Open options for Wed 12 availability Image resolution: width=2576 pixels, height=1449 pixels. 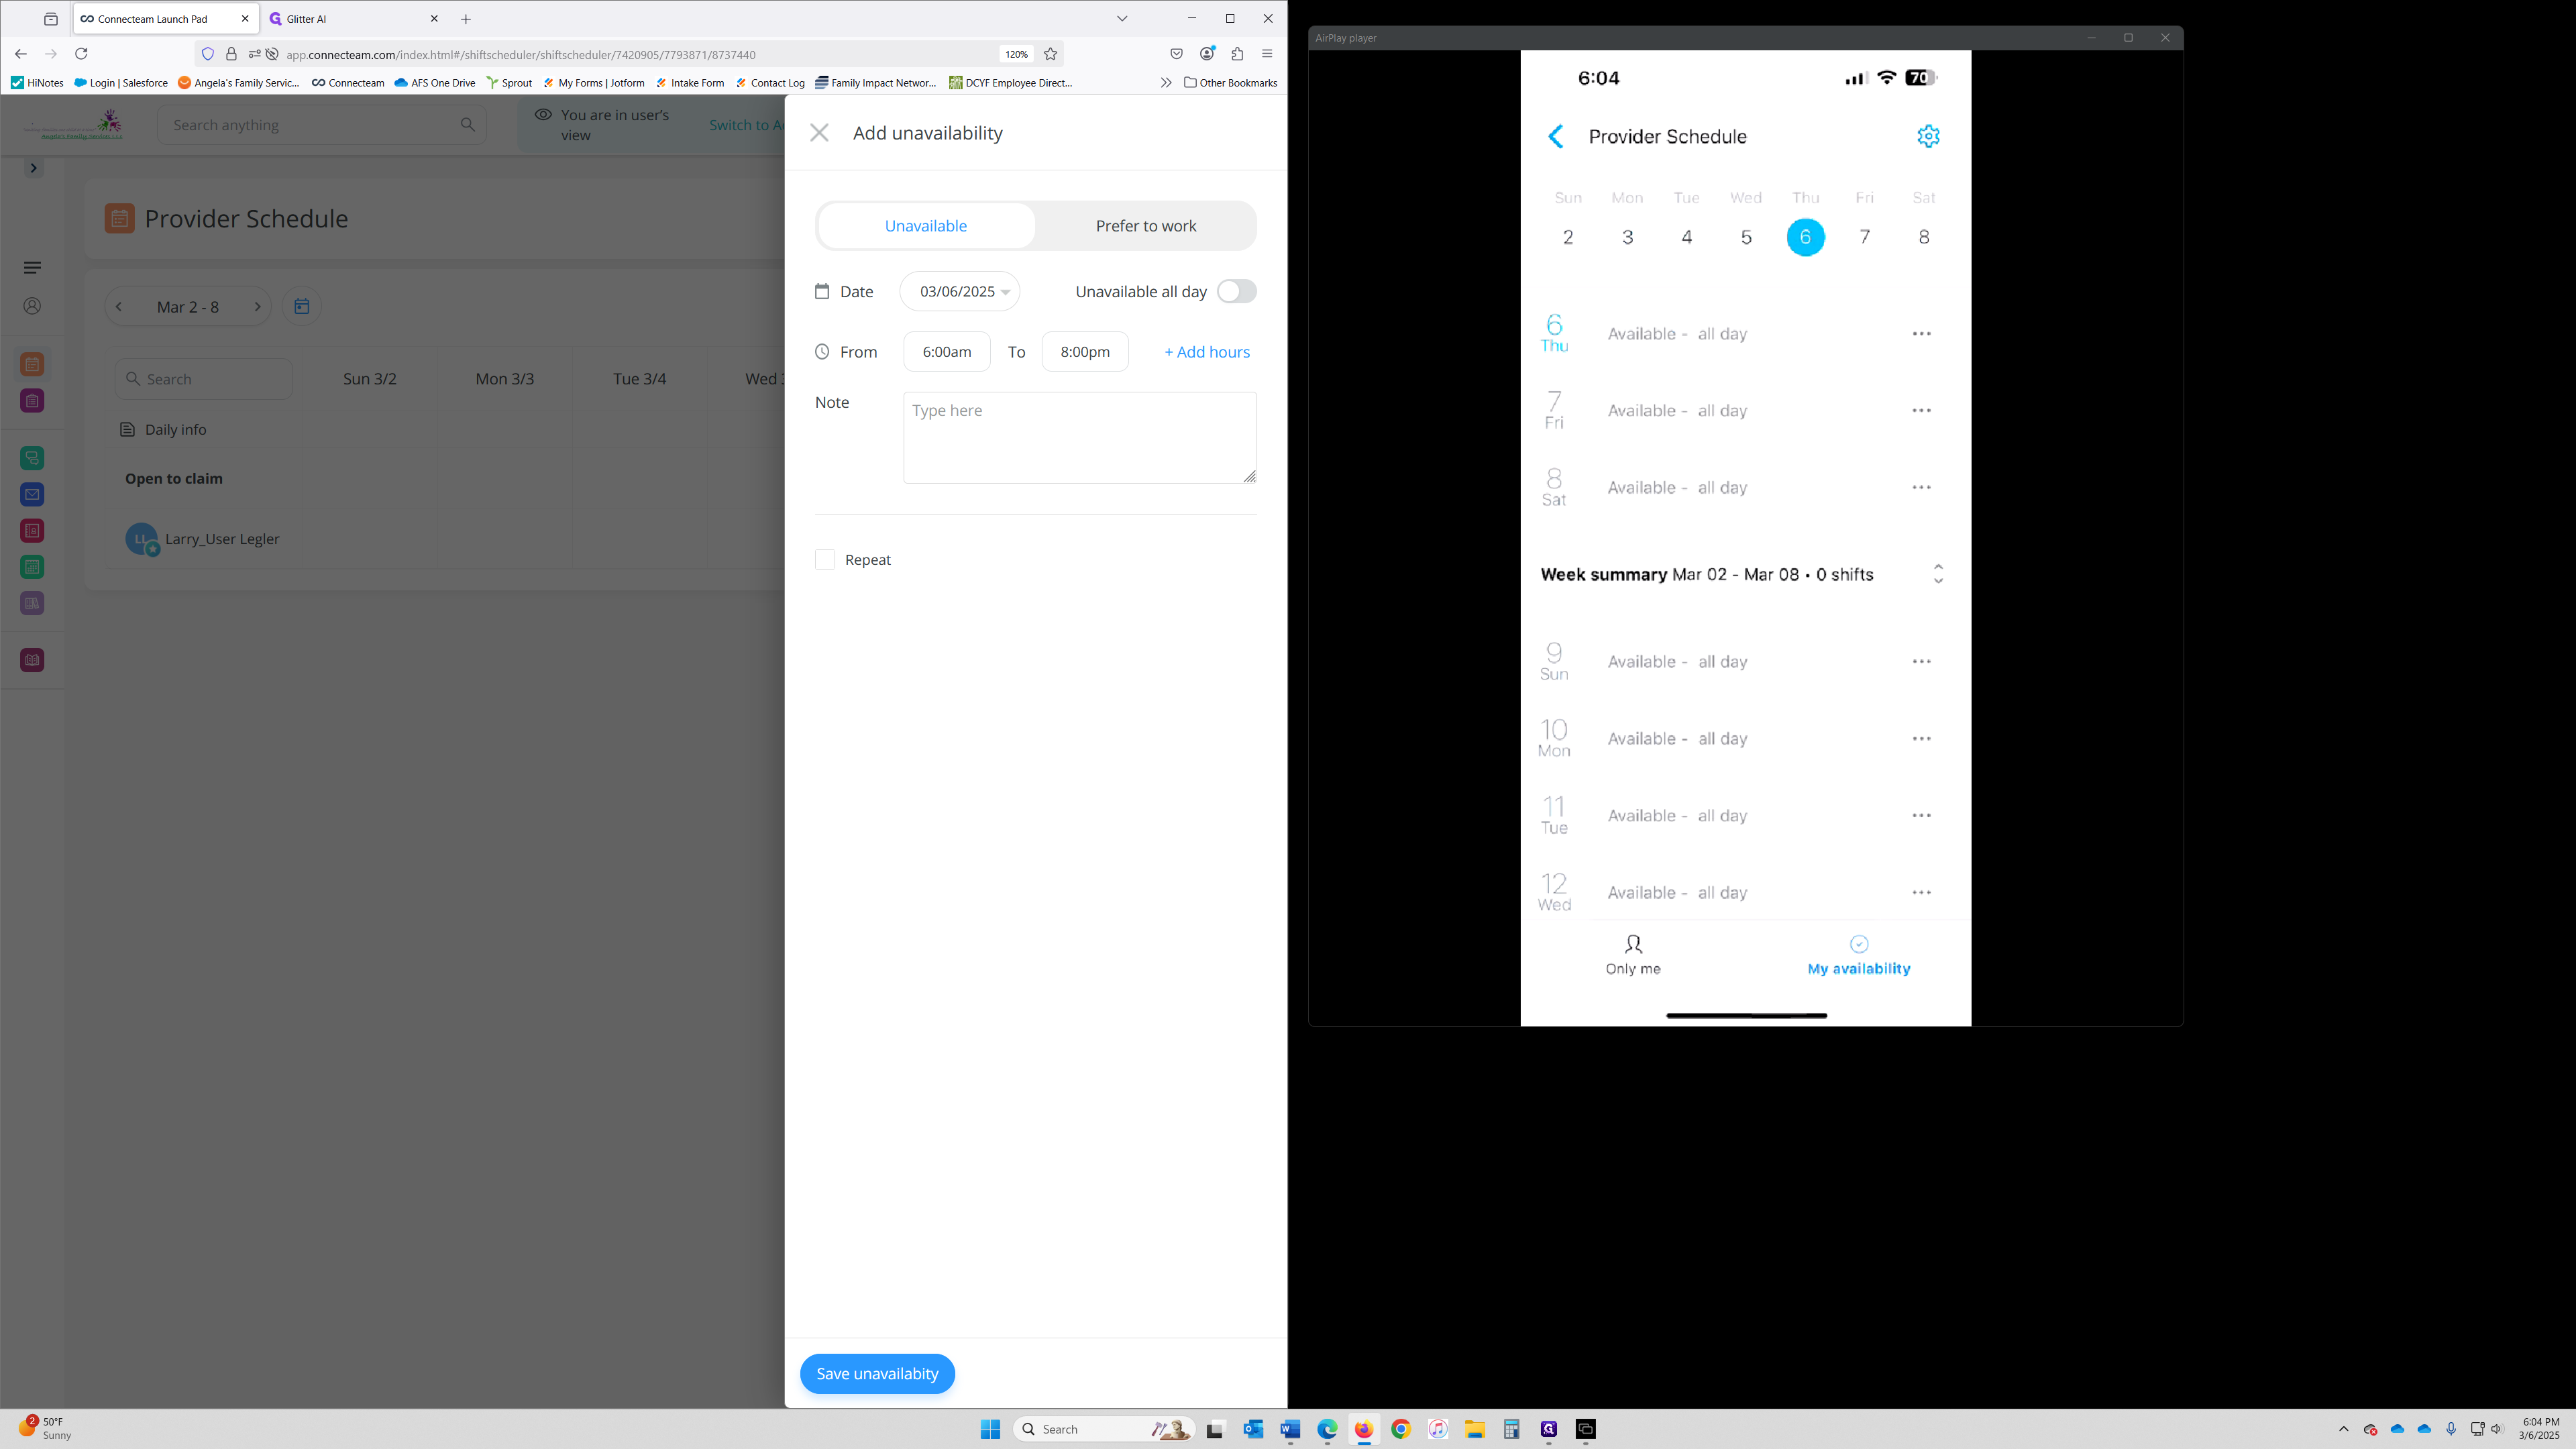click(x=1921, y=893)
